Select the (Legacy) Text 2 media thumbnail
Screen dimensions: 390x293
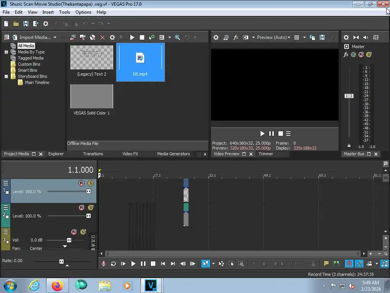[x=91, y=58]
